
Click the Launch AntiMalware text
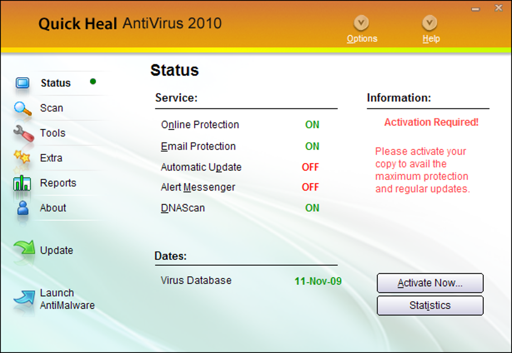tap(67, 299)
